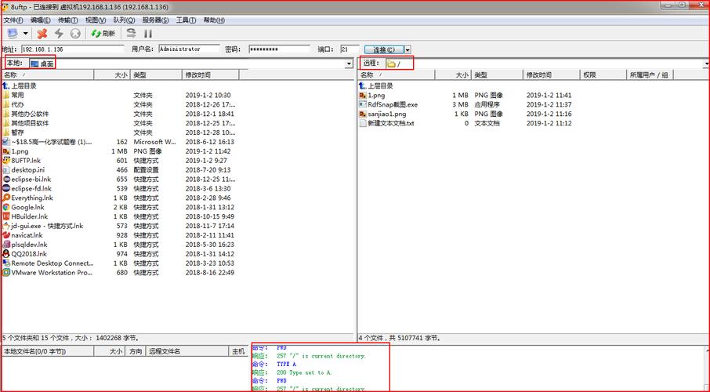Sort remote files by 所属用户/组 column
710x392 pixels.
pyautogui.click(x=650, y=75)
